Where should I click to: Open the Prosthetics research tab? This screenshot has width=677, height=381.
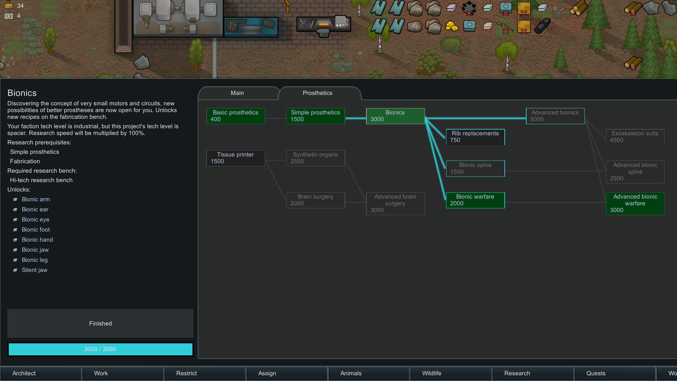pyautogui.click(x=317, y=93)
